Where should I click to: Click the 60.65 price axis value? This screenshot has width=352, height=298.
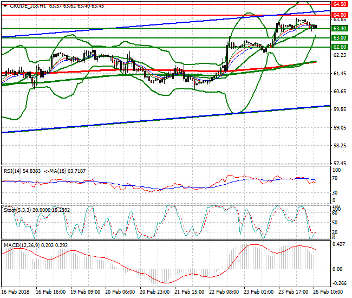point(340,91)
